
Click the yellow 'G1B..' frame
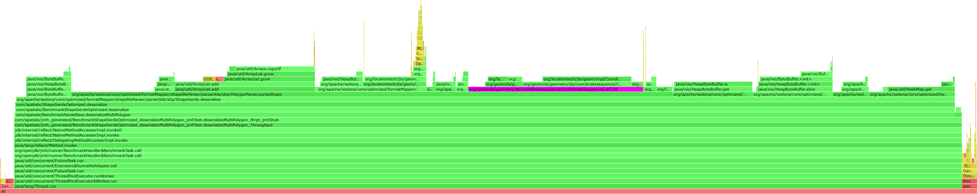click(x=209, y=79)
